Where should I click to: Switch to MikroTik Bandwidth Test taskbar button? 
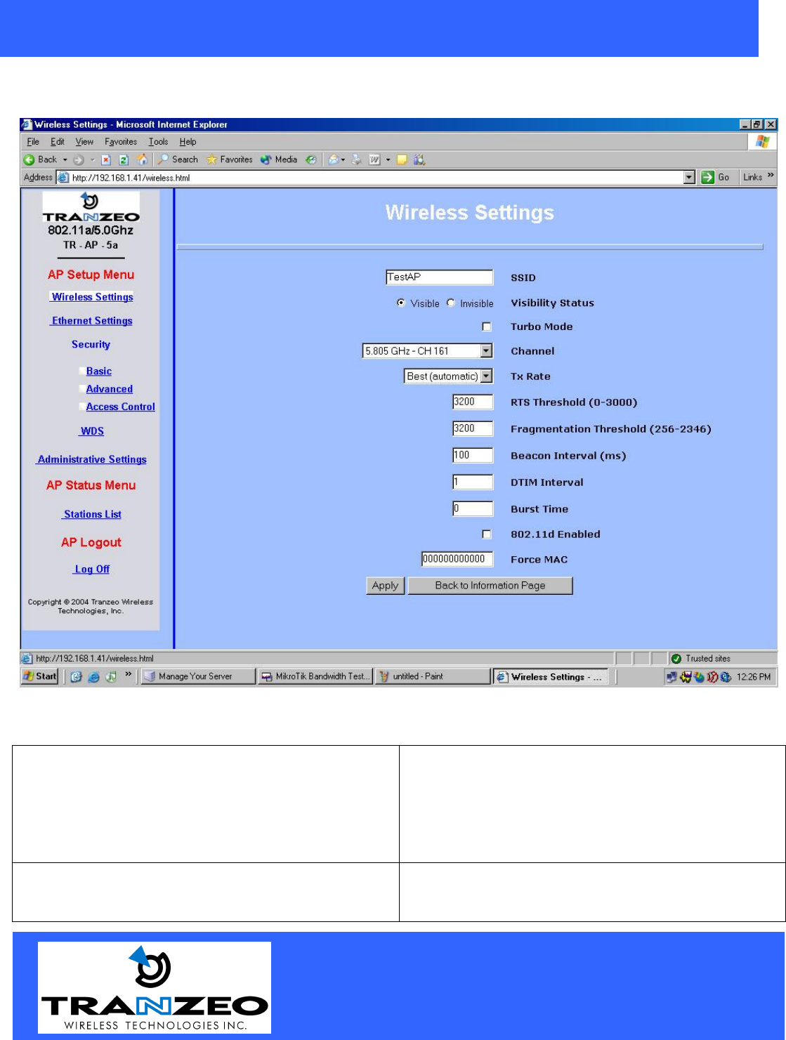click(x=315, y=676)
